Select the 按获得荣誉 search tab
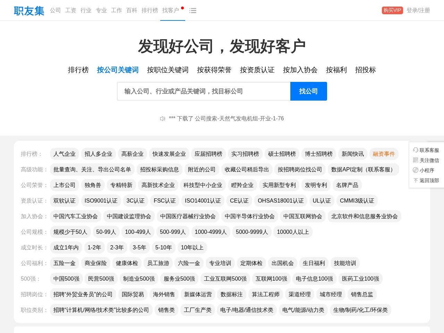 click(x=214, y=70)
